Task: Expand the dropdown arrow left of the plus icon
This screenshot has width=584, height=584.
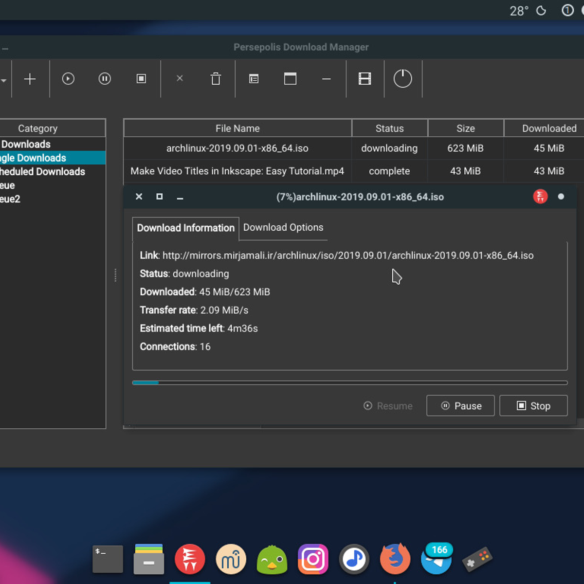Action: pos(3,80)
